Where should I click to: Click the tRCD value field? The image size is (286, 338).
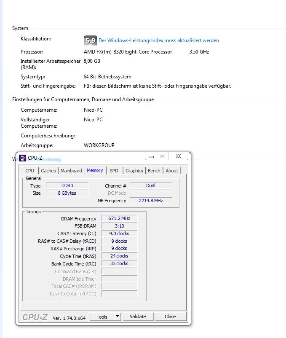click(x=119, y=241)
